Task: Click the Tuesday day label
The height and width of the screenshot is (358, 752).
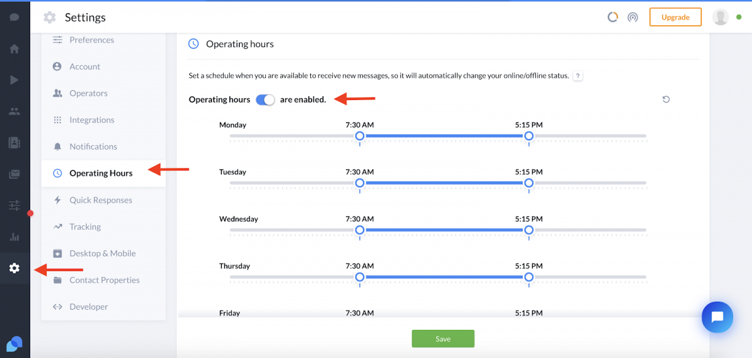Action: click(x=232, y=171)
